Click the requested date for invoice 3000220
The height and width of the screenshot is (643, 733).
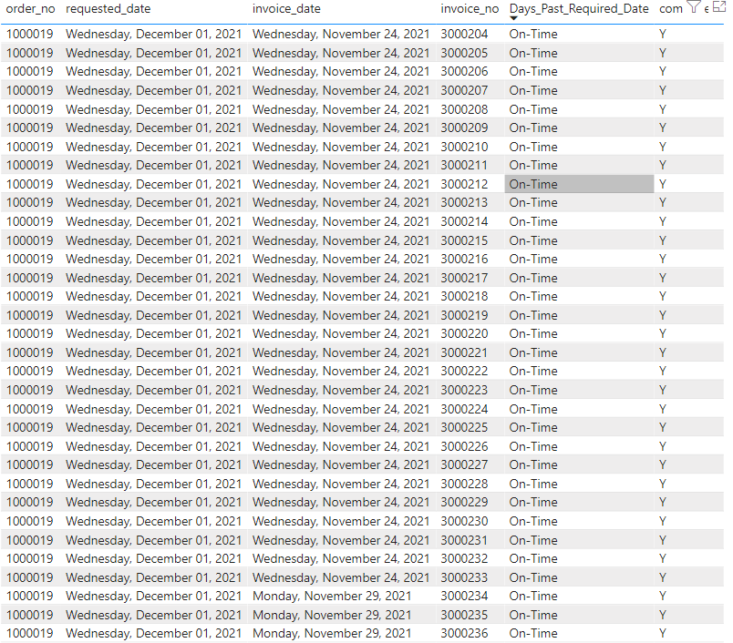tap(154, 334)
